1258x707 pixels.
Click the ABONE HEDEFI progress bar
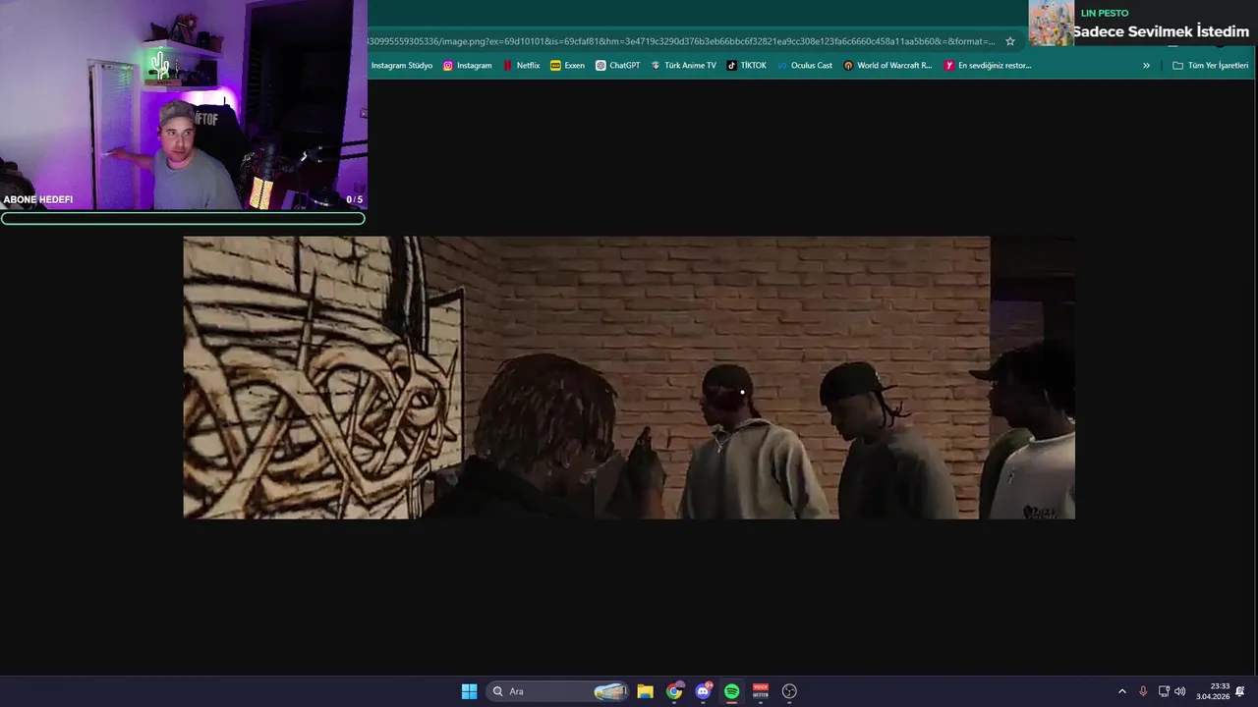tap(183, 219)
